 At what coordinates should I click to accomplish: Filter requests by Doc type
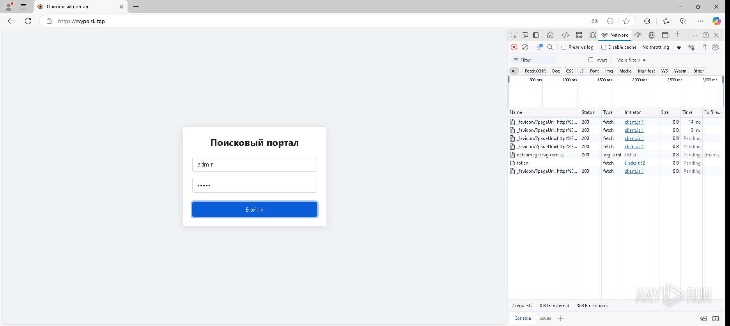pos(556,71)
